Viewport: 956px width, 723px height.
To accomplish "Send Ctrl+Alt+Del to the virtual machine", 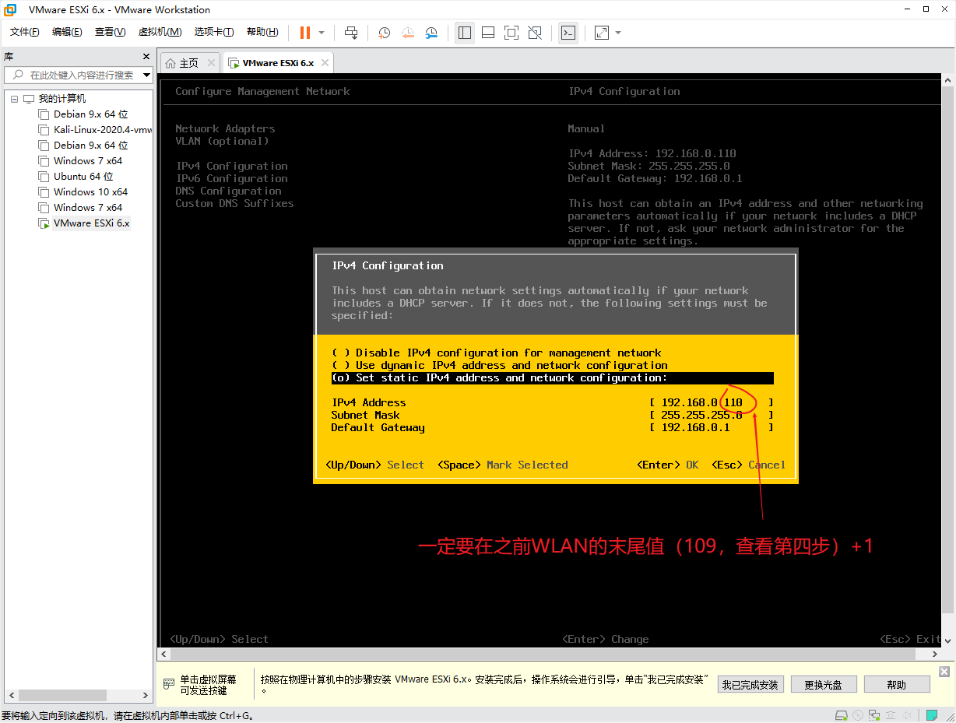I will tap(351, 33).
